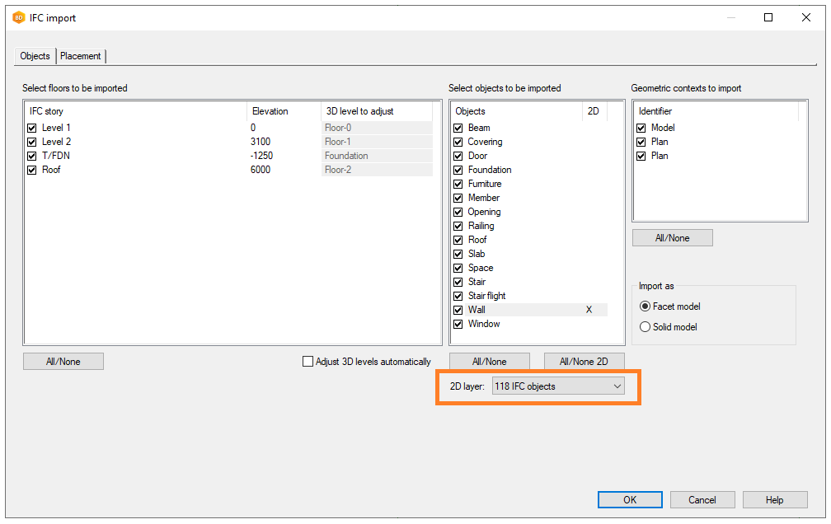831x524 pixels.
Task: Maximize the IFC import window
Action: click(x=768, y=17)
